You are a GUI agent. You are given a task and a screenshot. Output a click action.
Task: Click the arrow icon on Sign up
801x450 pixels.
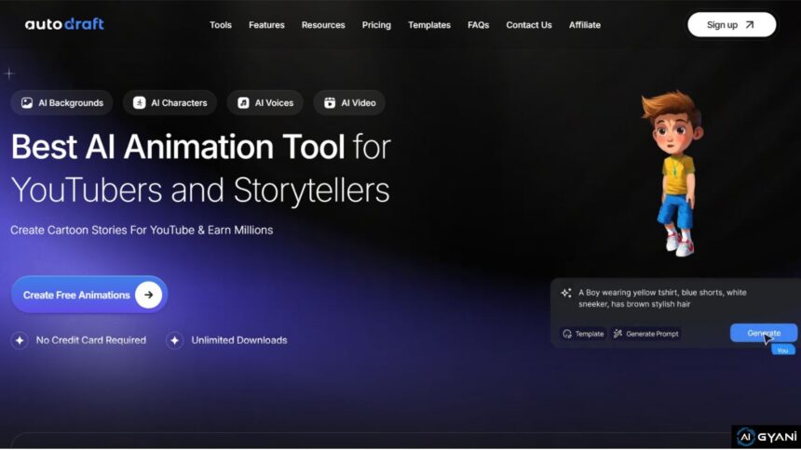tap(750, 25)
